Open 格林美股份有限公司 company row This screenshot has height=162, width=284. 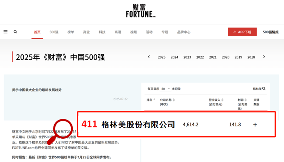coord(177,124)
